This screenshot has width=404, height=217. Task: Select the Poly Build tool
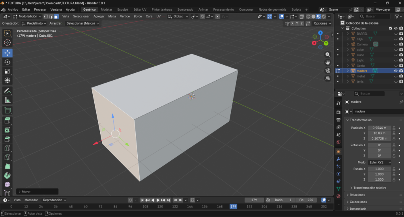pyautogui.click(x=7, y=166)
